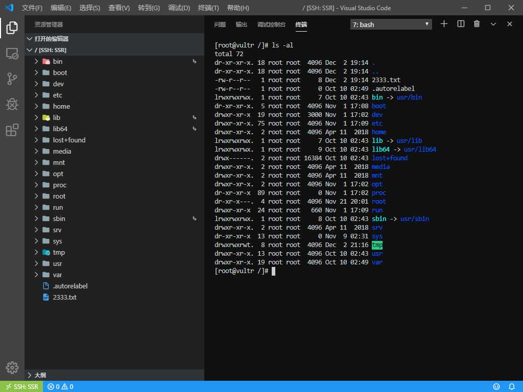Click the 资源管理器 sidebar title
This screenshot has height=392, width=523.
[x=49, y=24]
